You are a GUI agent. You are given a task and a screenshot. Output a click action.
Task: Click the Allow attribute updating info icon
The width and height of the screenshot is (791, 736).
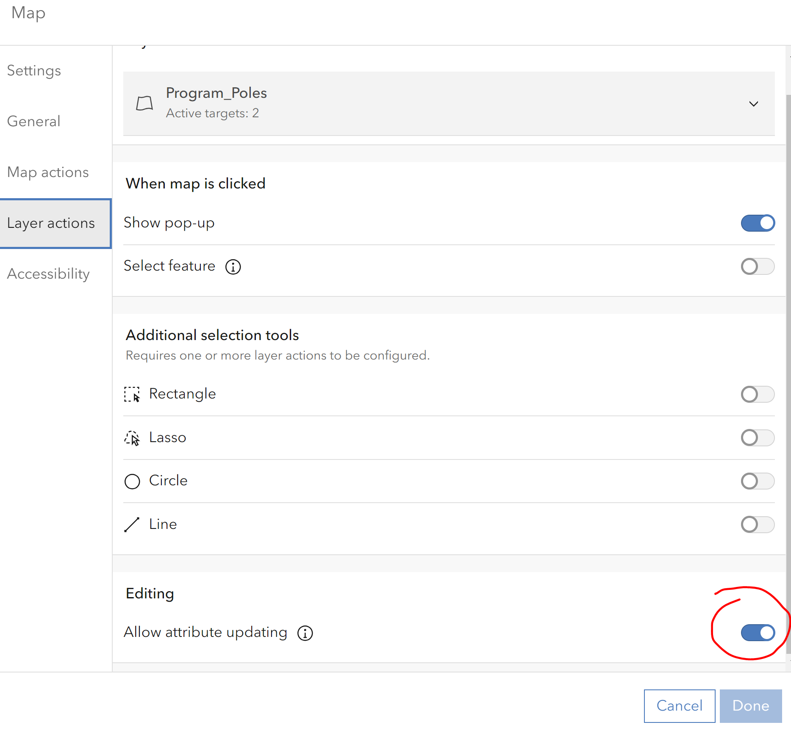tap(305, 633)
